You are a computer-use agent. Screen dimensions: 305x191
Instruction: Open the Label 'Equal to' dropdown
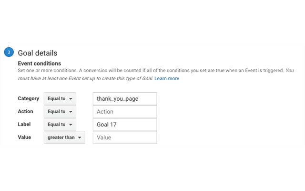click(x=60, y=125)
